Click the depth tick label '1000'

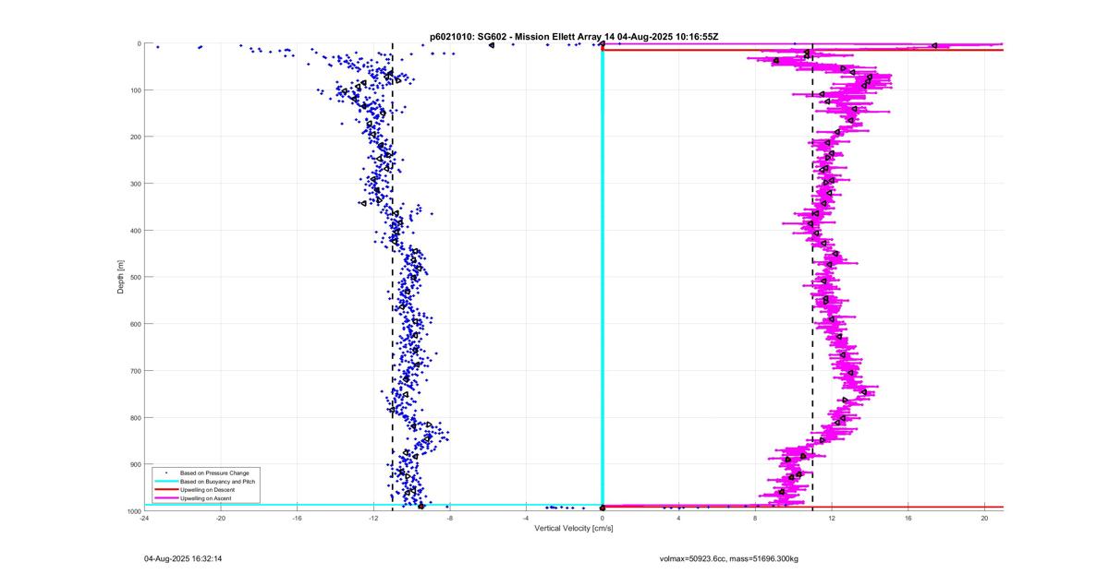(x=134, y=511)
